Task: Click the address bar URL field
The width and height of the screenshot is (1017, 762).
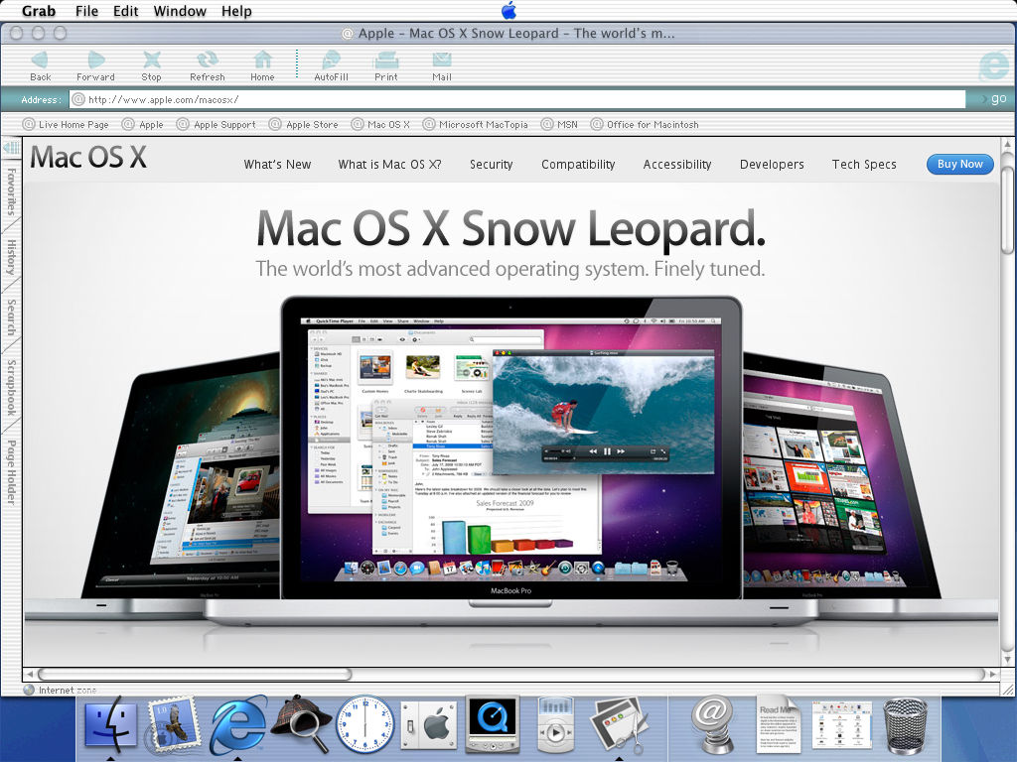Action: [x=517, y=99]
